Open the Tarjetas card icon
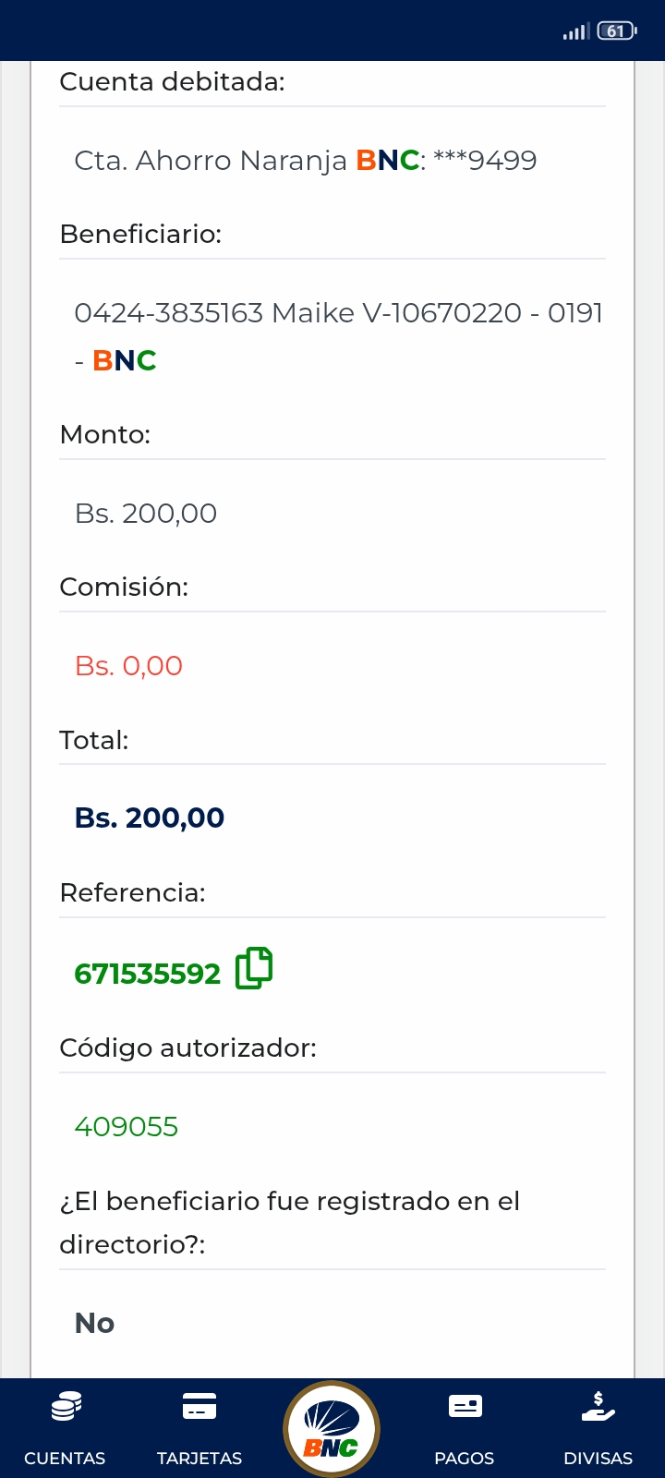The image size is (665, 1478). tap(199, 1407)
